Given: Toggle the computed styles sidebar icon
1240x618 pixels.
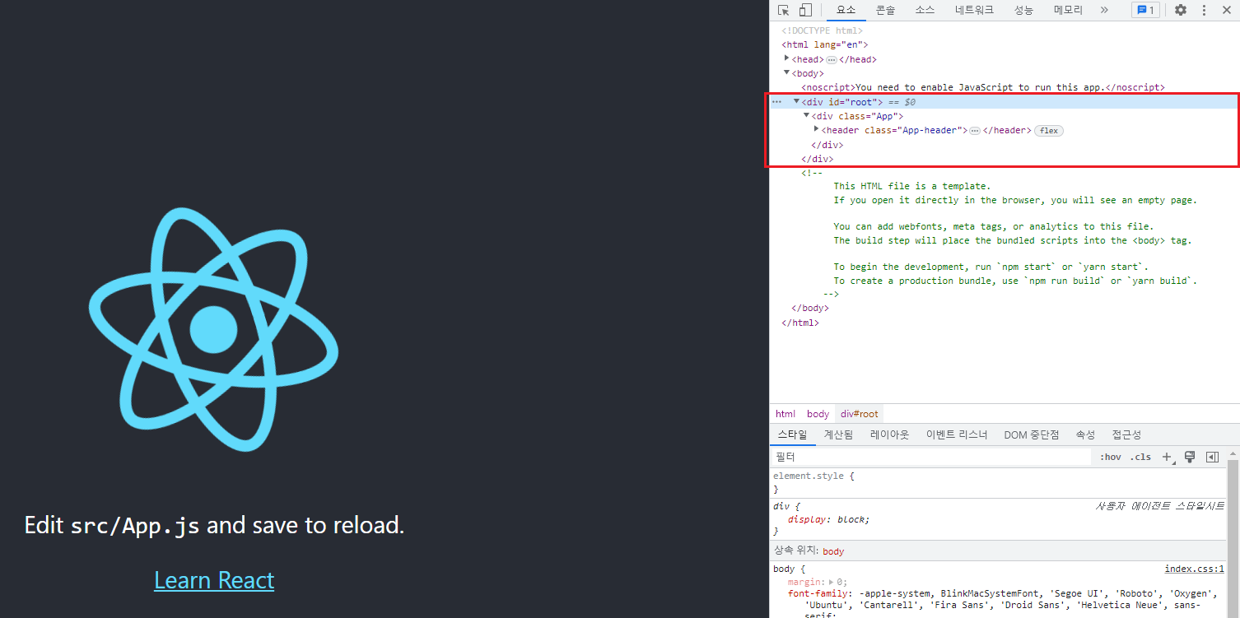Looking at the screenshot, I should [x=1212, y=457].
